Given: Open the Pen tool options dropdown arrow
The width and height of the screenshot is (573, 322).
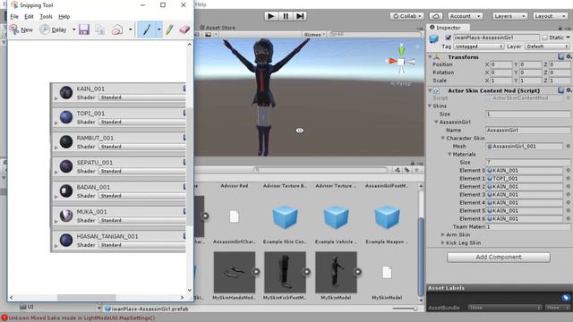Looking at the screenshot, I should pyautogui.click(x=159, y=30).
